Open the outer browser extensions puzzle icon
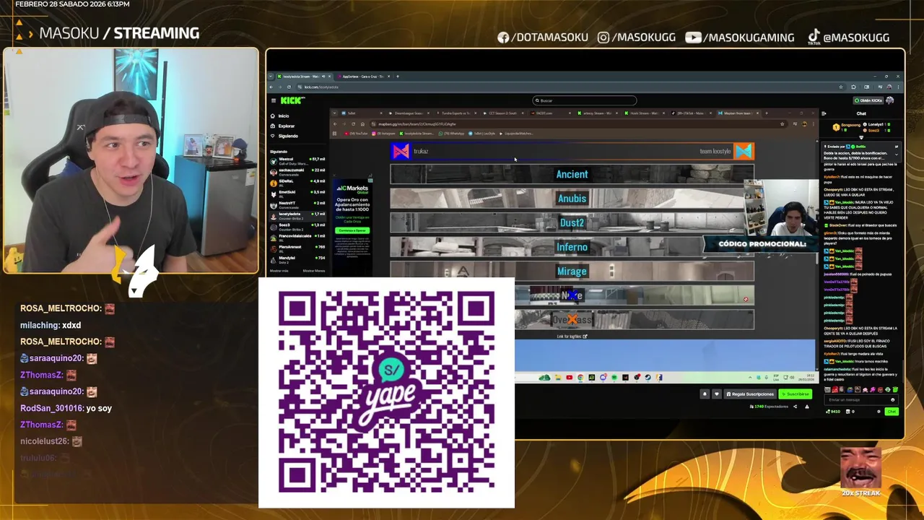 pyautogui.click(x=853, y=87)
